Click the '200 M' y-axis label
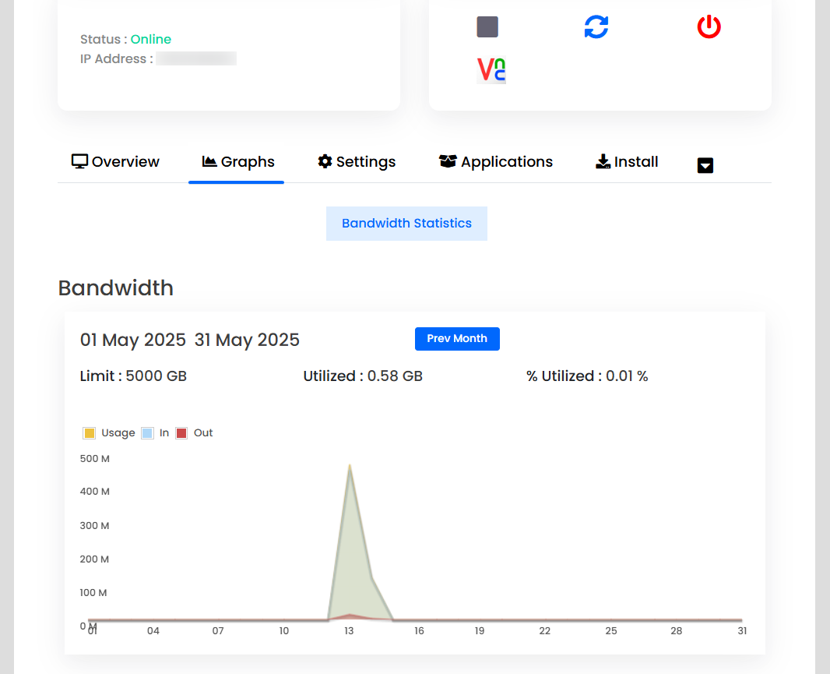Viewport: 830px width, 674px height. [x=94, y=559]
